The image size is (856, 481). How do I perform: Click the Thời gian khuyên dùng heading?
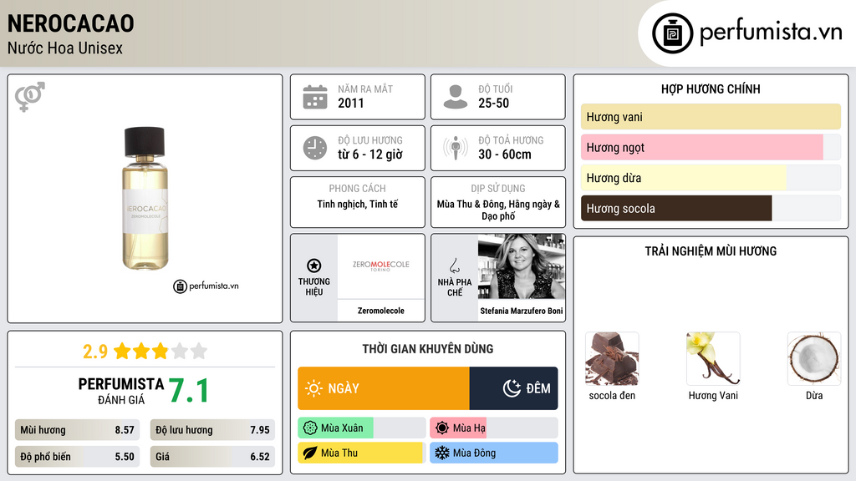[428, 348]
